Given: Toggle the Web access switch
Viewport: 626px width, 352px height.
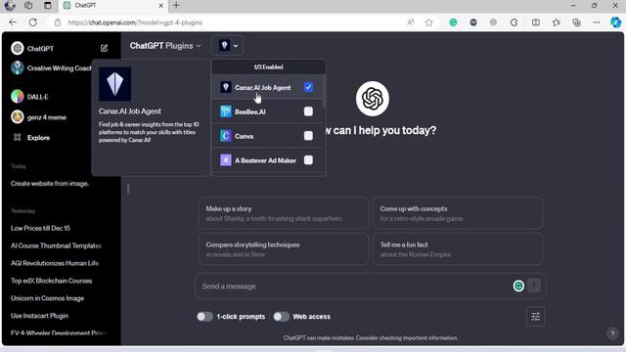Looking at the screenshot, I should point(281,317).
